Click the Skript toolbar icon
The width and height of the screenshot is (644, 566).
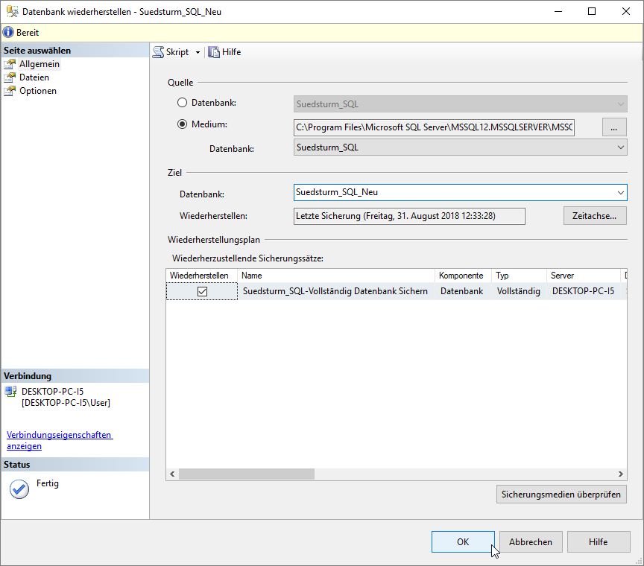point(159,52)
